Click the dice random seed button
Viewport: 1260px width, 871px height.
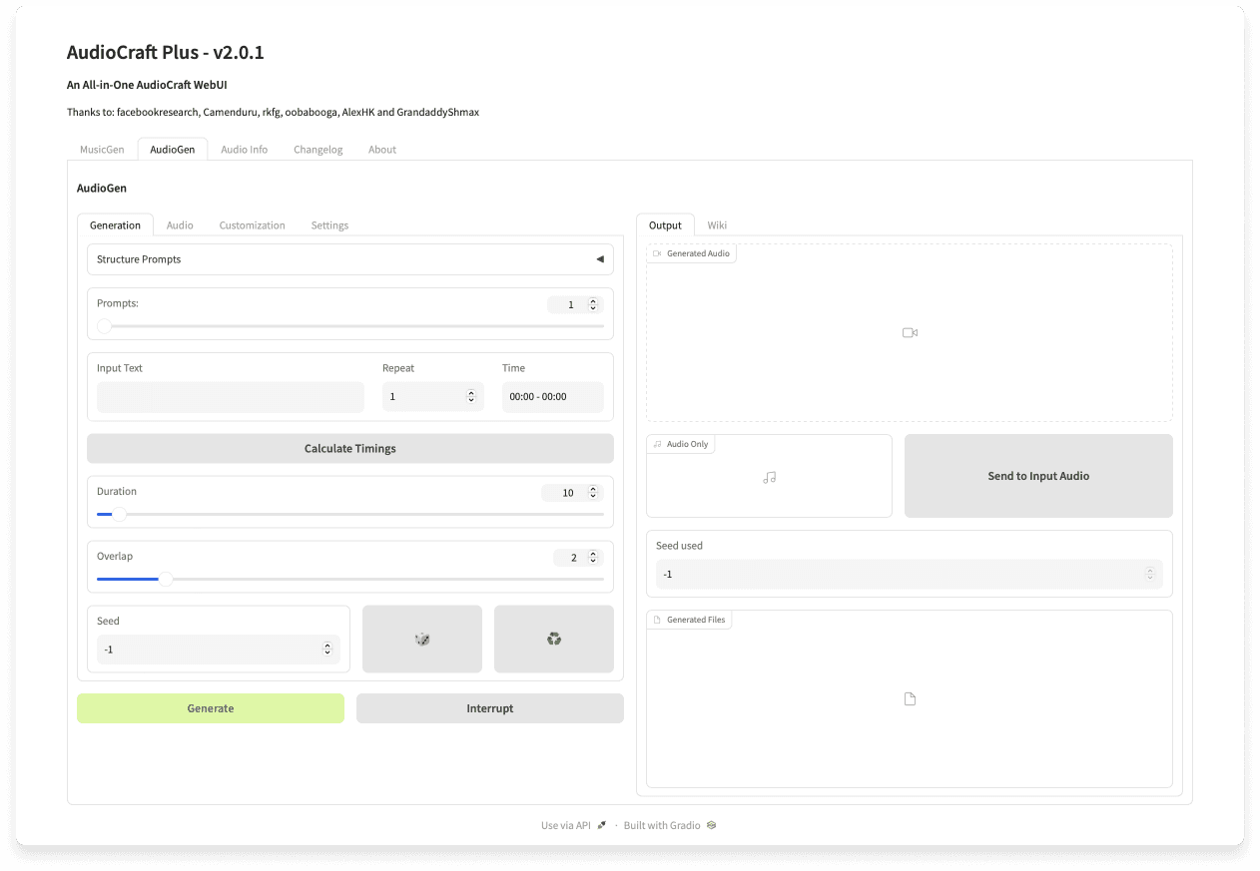422,639
